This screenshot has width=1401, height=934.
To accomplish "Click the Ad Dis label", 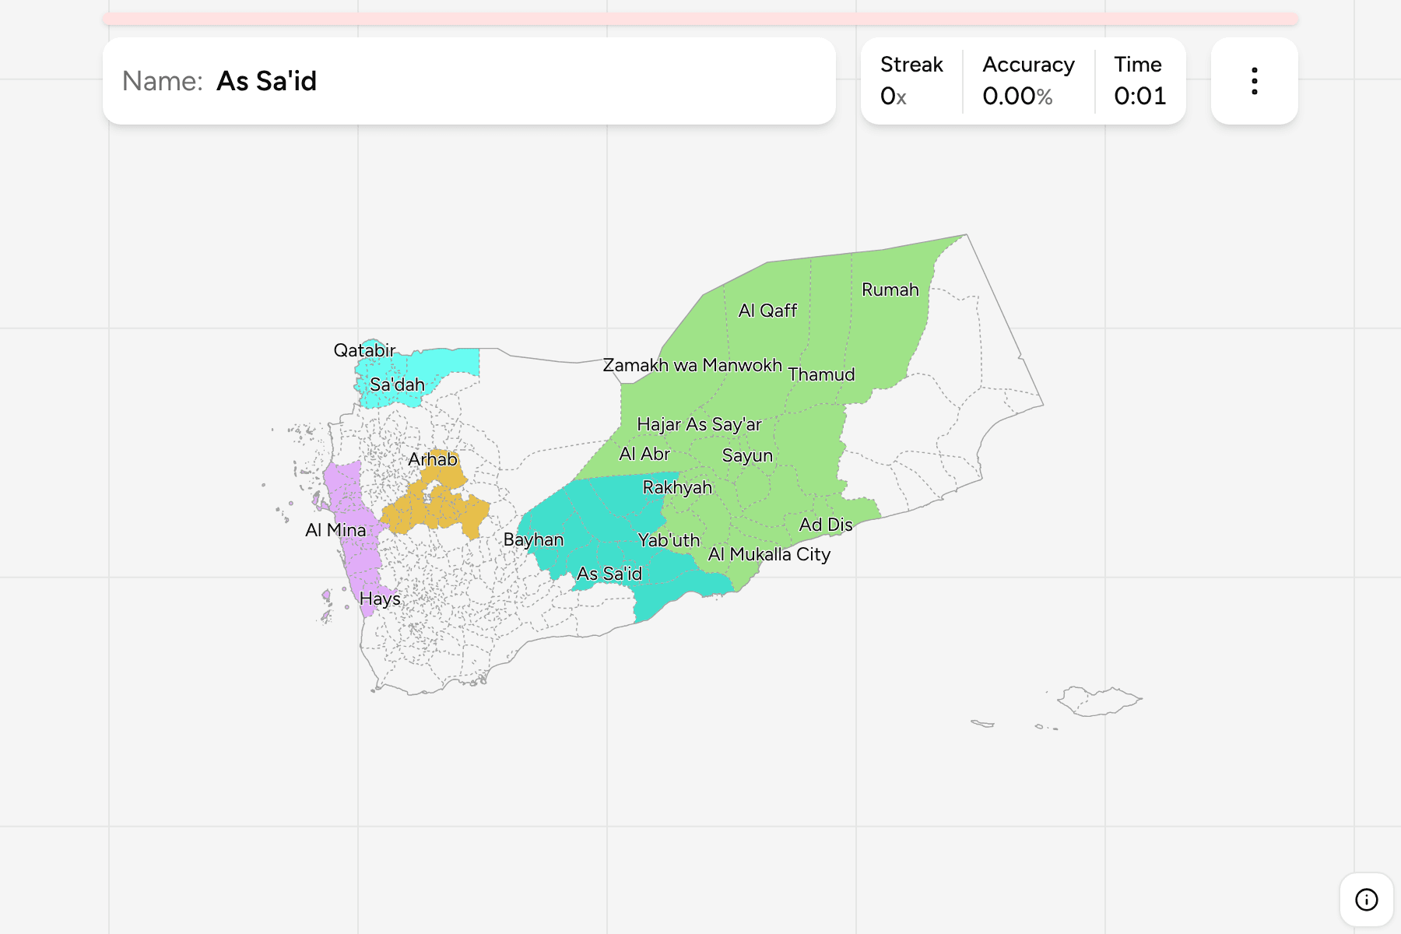I will point(826,525).
